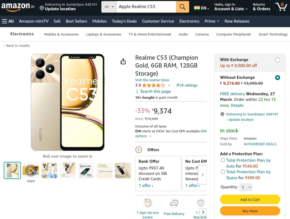Viewport: 290px width, 219px height.
Task: Check Total Protection Plan by Acko
Action: click(223, 160)
